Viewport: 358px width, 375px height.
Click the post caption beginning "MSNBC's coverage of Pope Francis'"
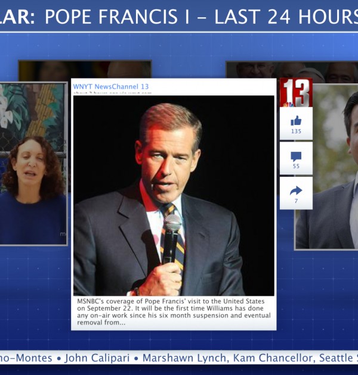click(x=174, y=312)
